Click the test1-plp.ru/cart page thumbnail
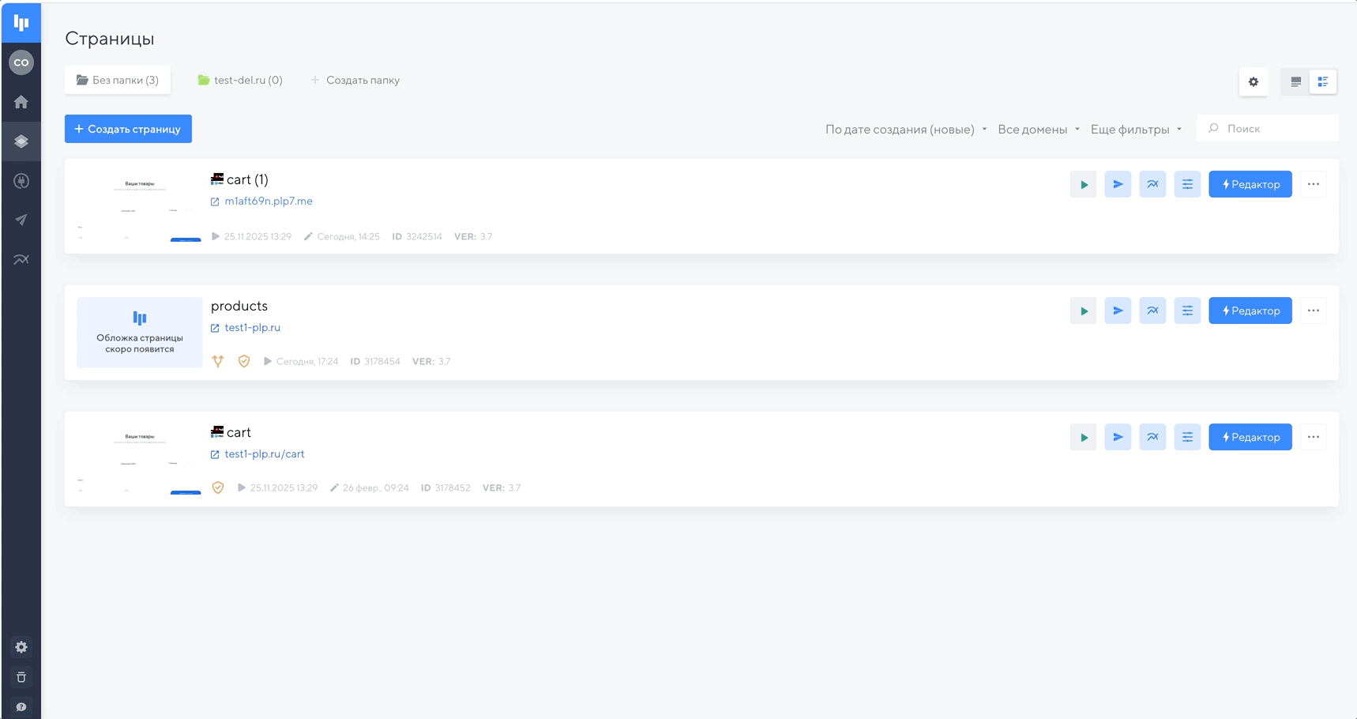Screen dimensions: 1357x719 click(x=140, y=459)
